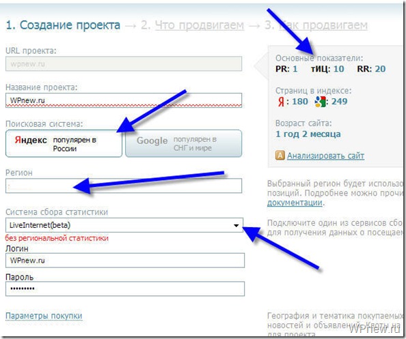The height and width of the screenshot is (339, 406).
Task: Click the Поисковая система label
Action: point(44,124)
